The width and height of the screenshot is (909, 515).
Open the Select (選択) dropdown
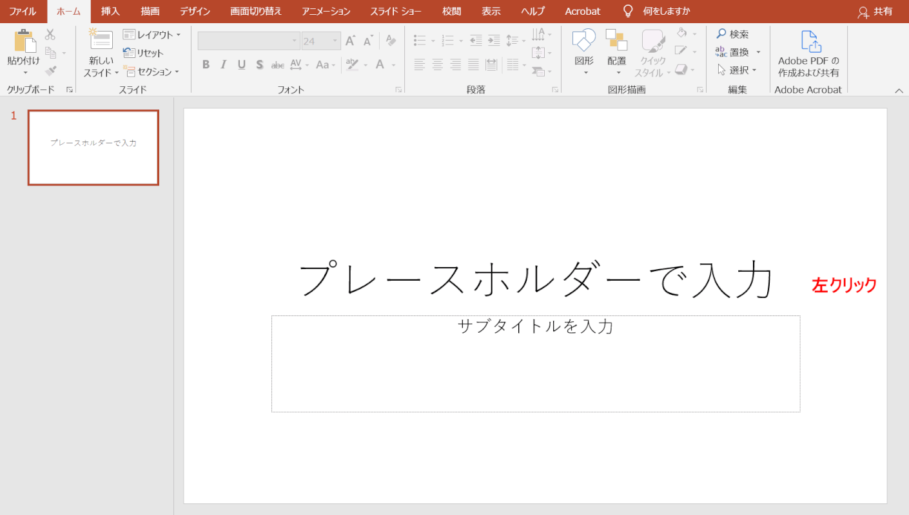click(x=736, y=70)
